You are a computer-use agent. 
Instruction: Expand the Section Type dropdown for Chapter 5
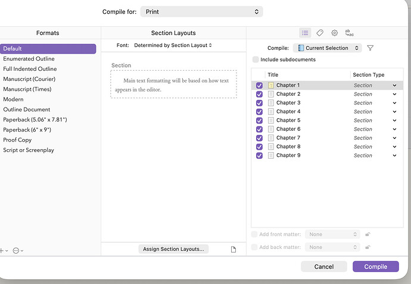pos(394,121)
